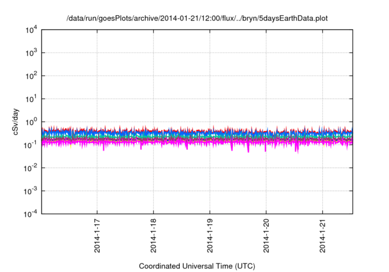Screen dimensions: 389x272
Task: Click the 2014-1-17 date tick label
Action: point(97,236)
